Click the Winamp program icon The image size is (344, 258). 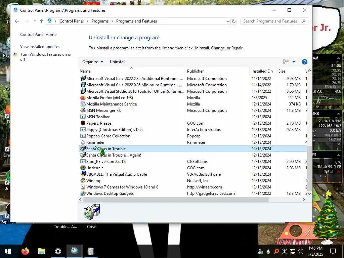pyautogui.click(x=83, y=180)
